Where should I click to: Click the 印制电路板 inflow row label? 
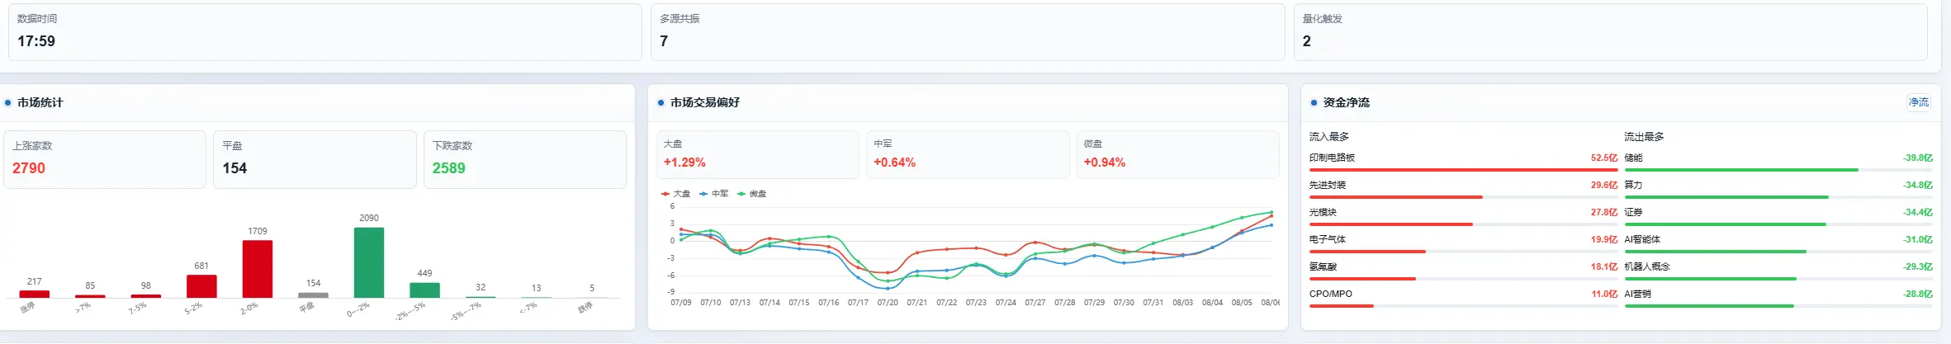(1332, 158)
